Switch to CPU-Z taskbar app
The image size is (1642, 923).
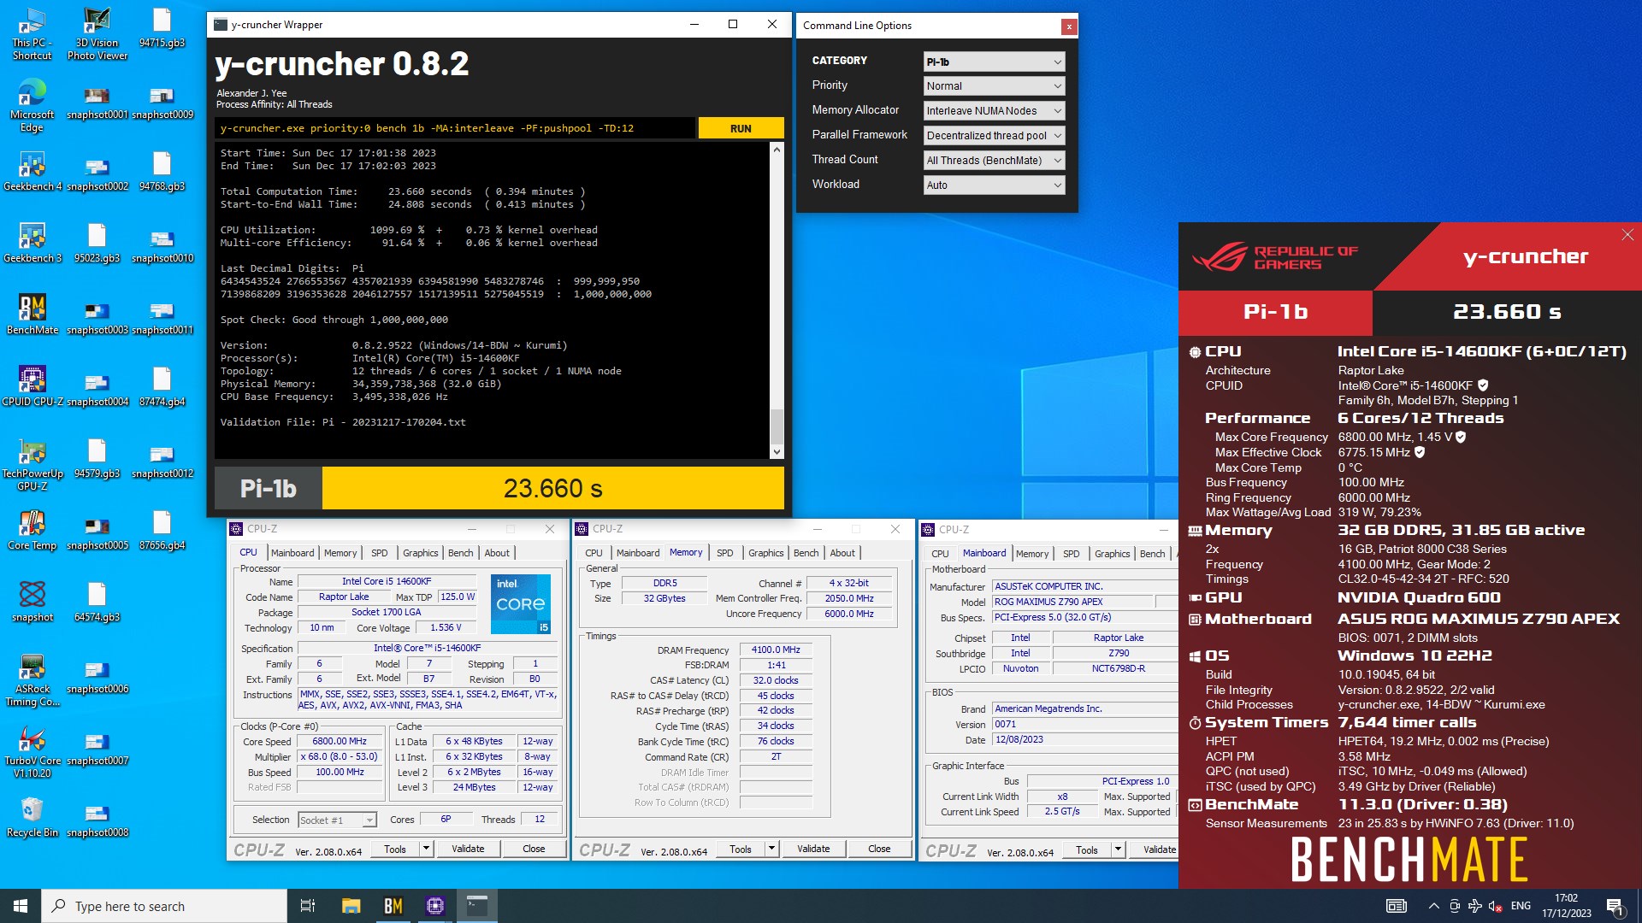tap(434, 906)
